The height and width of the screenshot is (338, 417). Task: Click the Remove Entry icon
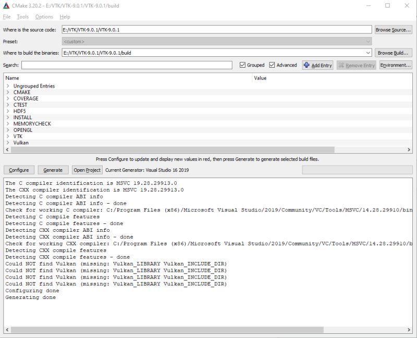tap(342, 64)
